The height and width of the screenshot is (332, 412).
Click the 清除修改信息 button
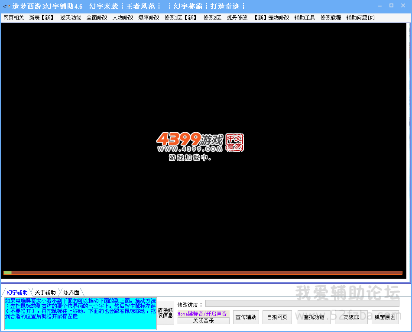(x=165, y=313)
